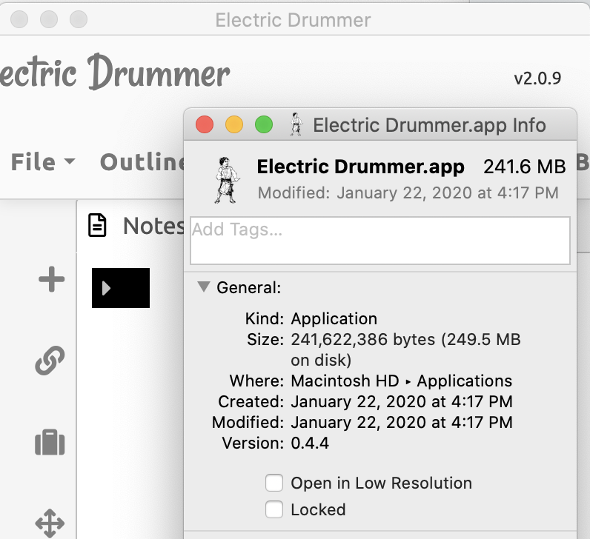The image size is (590, 539).
Task: Click the v2.0.9 version label
Action: tap(537, 78)
